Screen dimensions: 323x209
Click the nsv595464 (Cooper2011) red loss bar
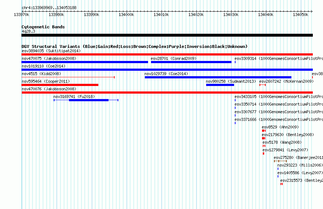pyautogui.click(x=60, y=85)
